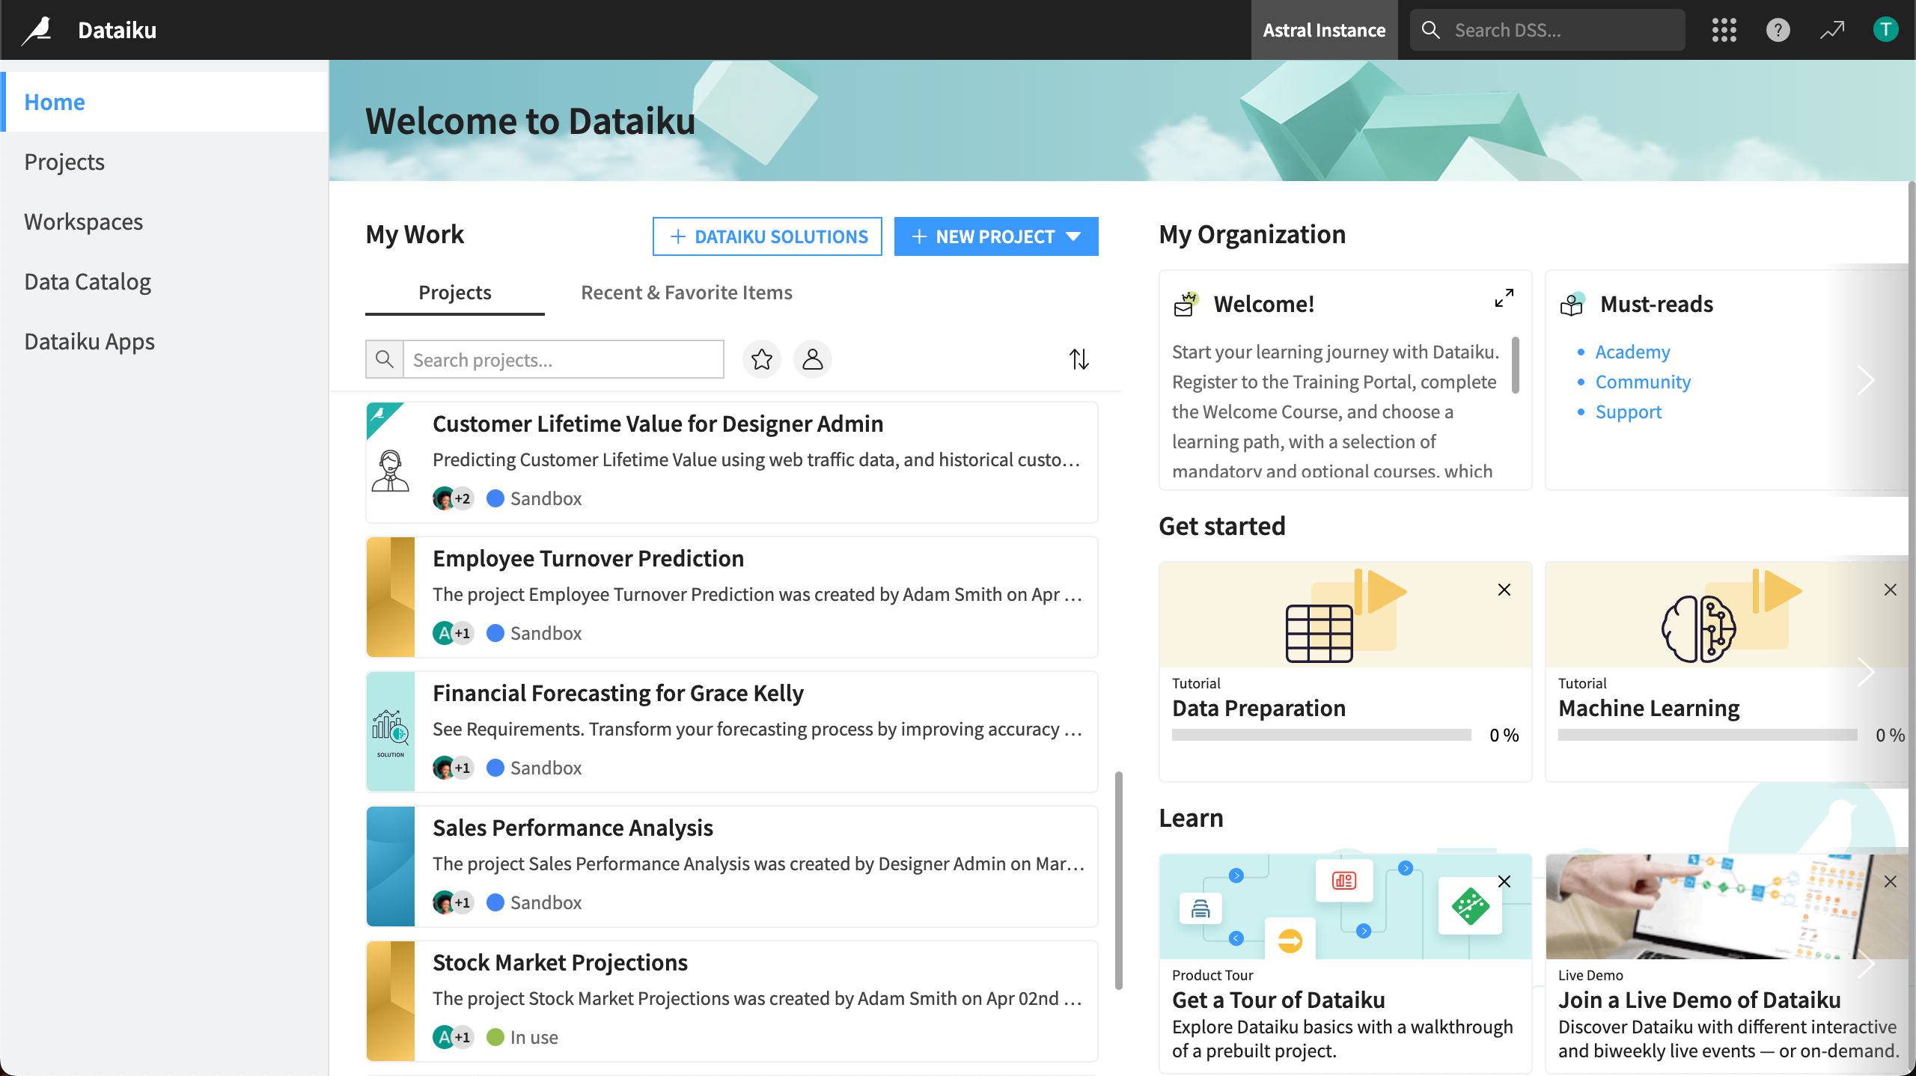Open Workspaces from the sidebar
The image size is (1916, 1076).
point(84,221)
